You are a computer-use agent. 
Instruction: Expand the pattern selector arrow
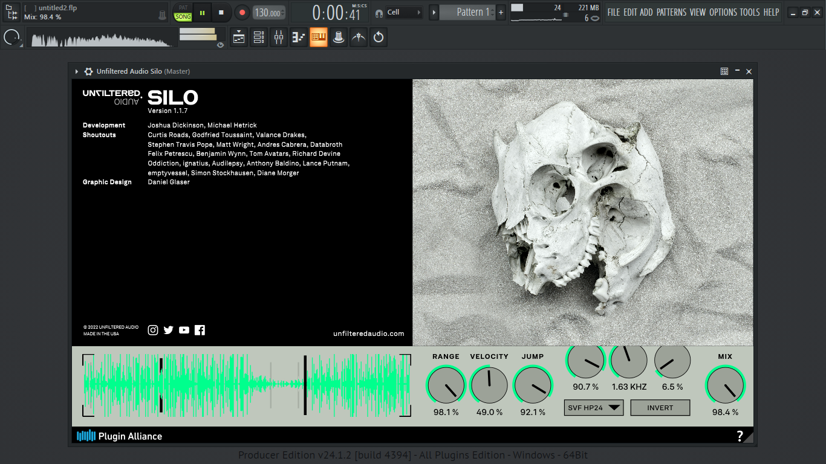click(x=434, y=12)
